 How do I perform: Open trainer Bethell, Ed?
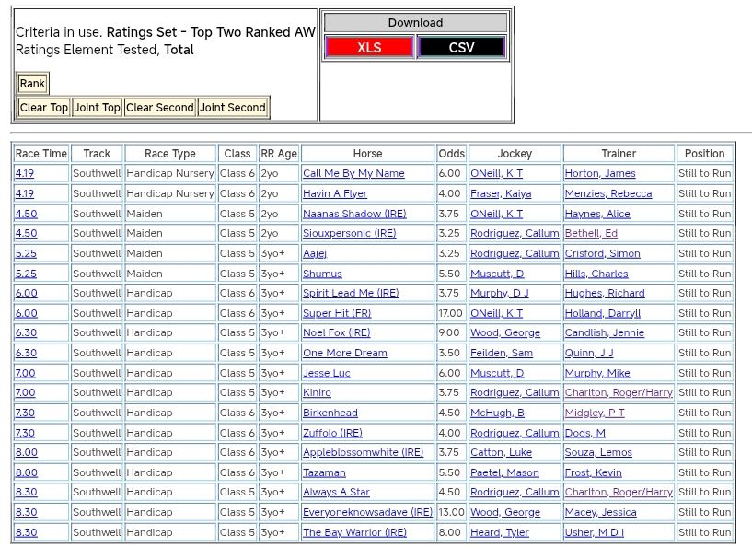[591, 233]
